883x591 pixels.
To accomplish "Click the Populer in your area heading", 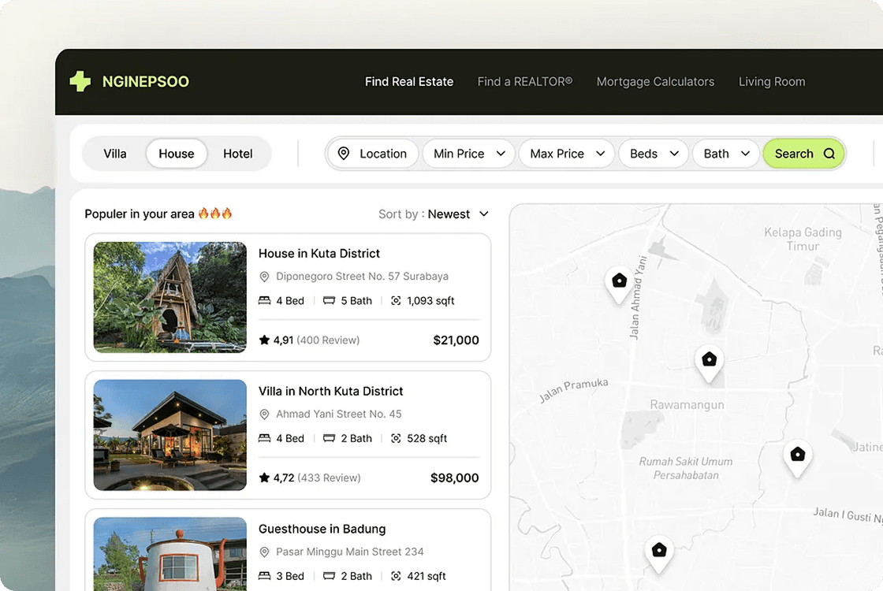I will coord(139,214).
